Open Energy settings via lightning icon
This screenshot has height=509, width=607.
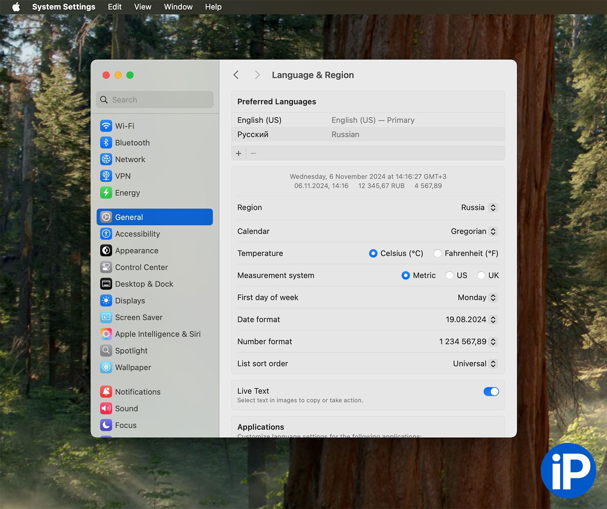(106, 193)
